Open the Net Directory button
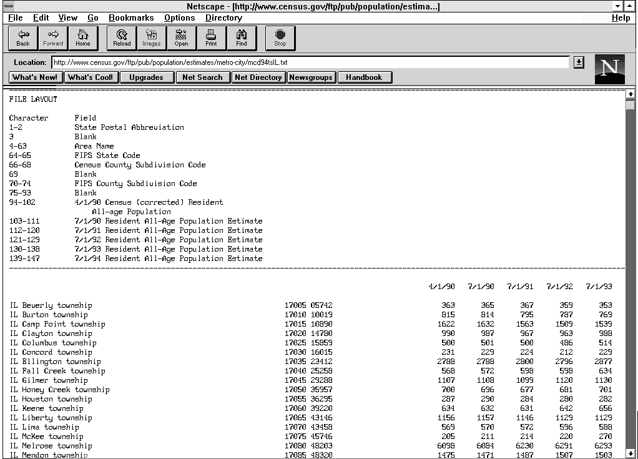The width and height of the screenshot is (638, 459). point(258,77)
